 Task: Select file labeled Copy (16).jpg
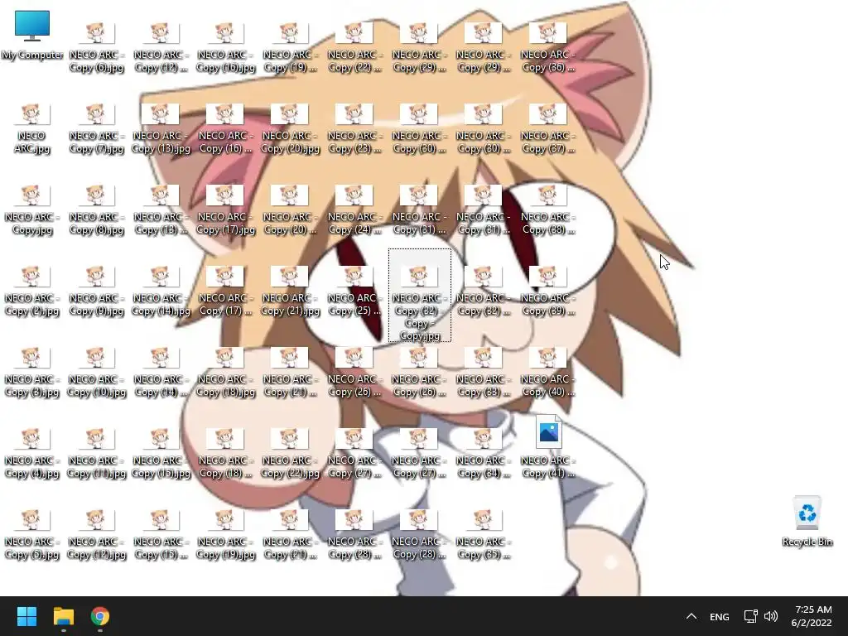[225, 47]
